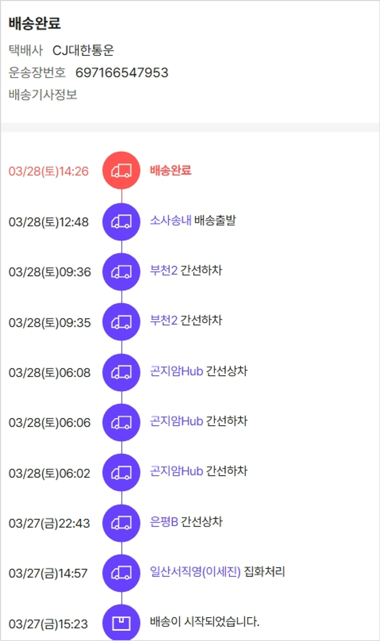Click the 배송기사정보 label

(x=43, y=95)
